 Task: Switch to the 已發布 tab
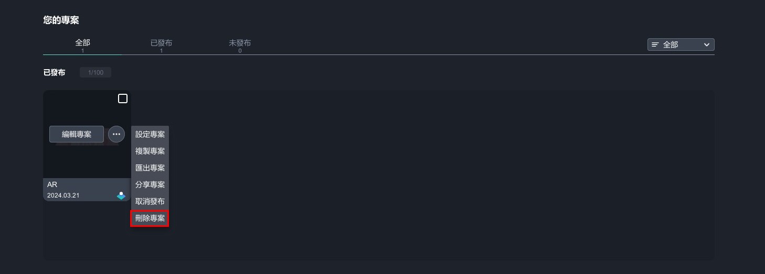(161, 45)
